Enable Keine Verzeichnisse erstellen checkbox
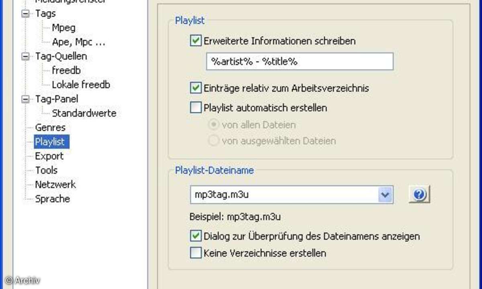 click(196, 253)
